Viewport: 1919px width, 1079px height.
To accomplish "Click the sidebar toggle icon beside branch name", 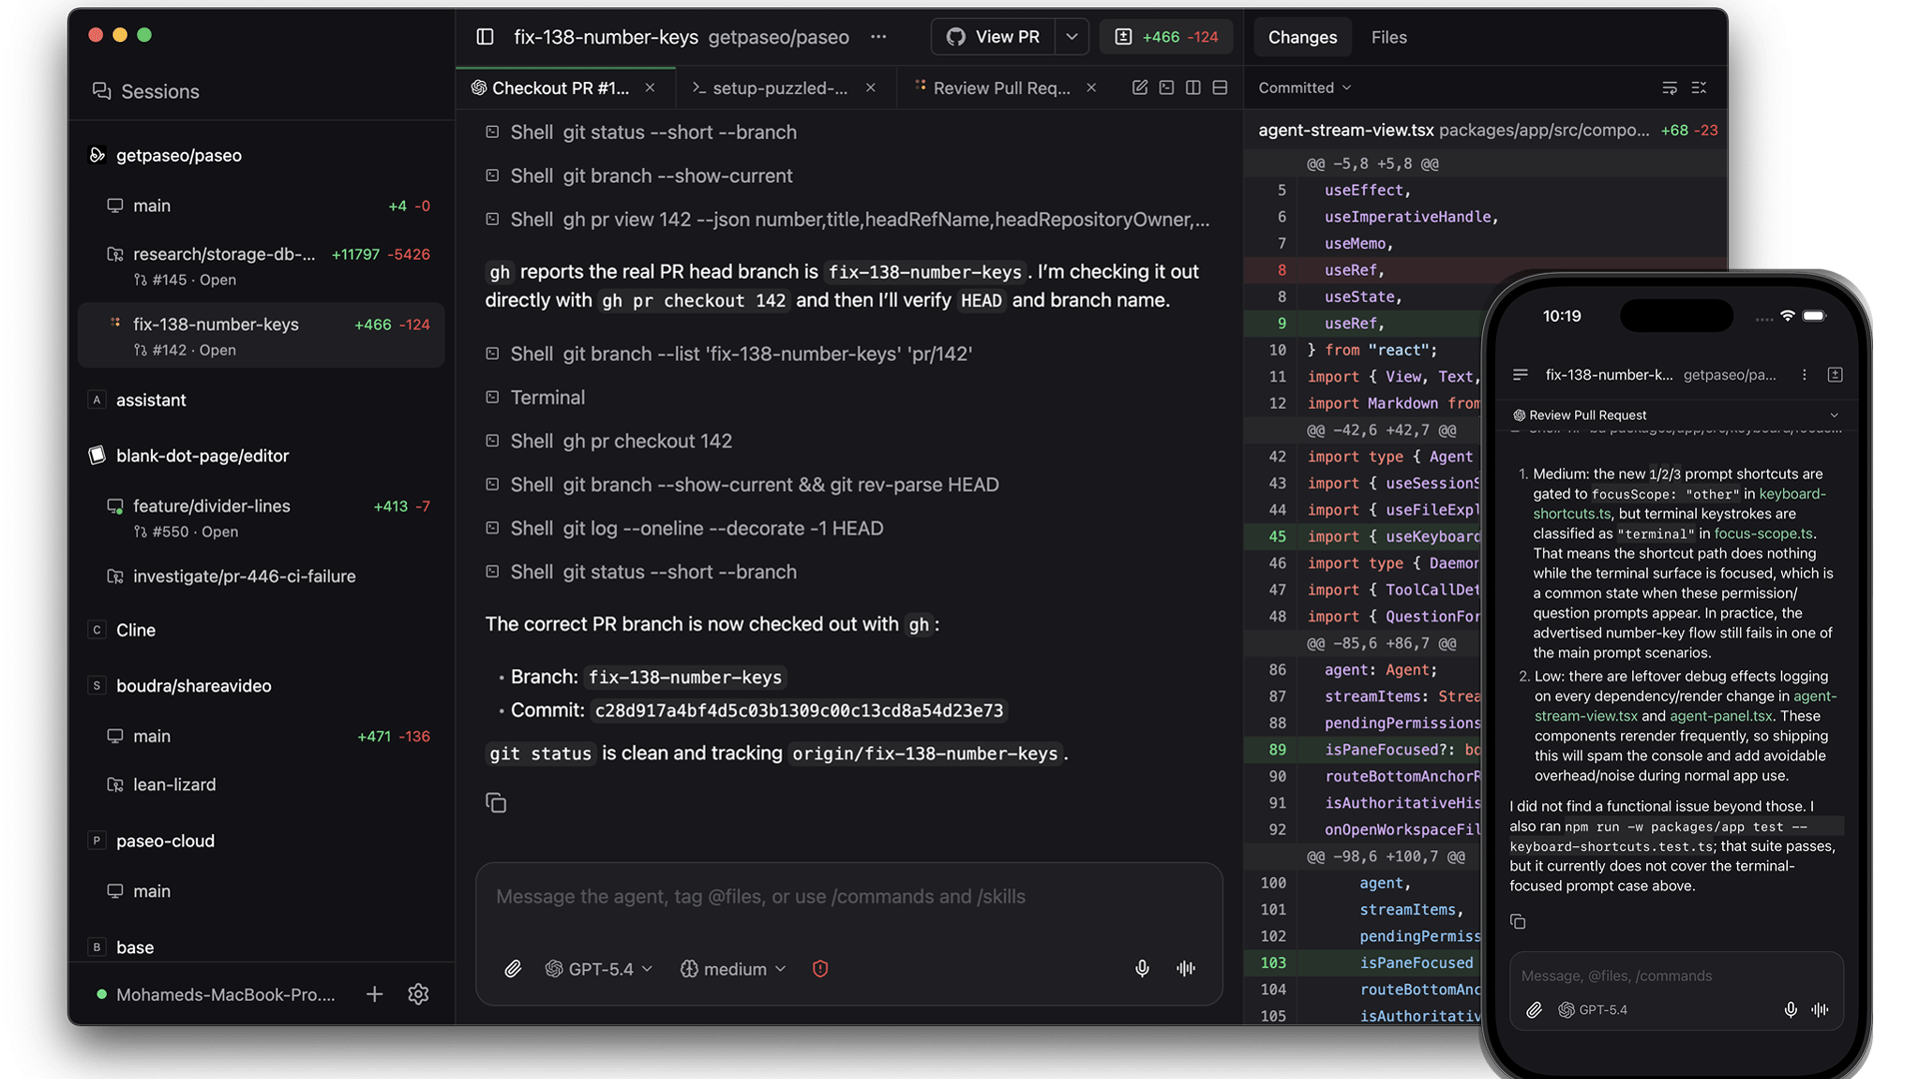I will 485,37.
